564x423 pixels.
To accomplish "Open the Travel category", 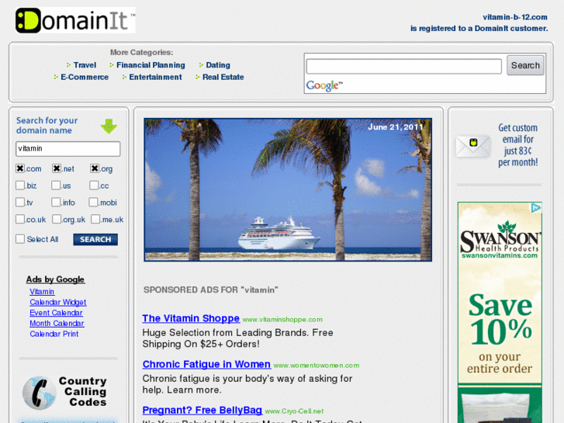I will click(85, 65).
